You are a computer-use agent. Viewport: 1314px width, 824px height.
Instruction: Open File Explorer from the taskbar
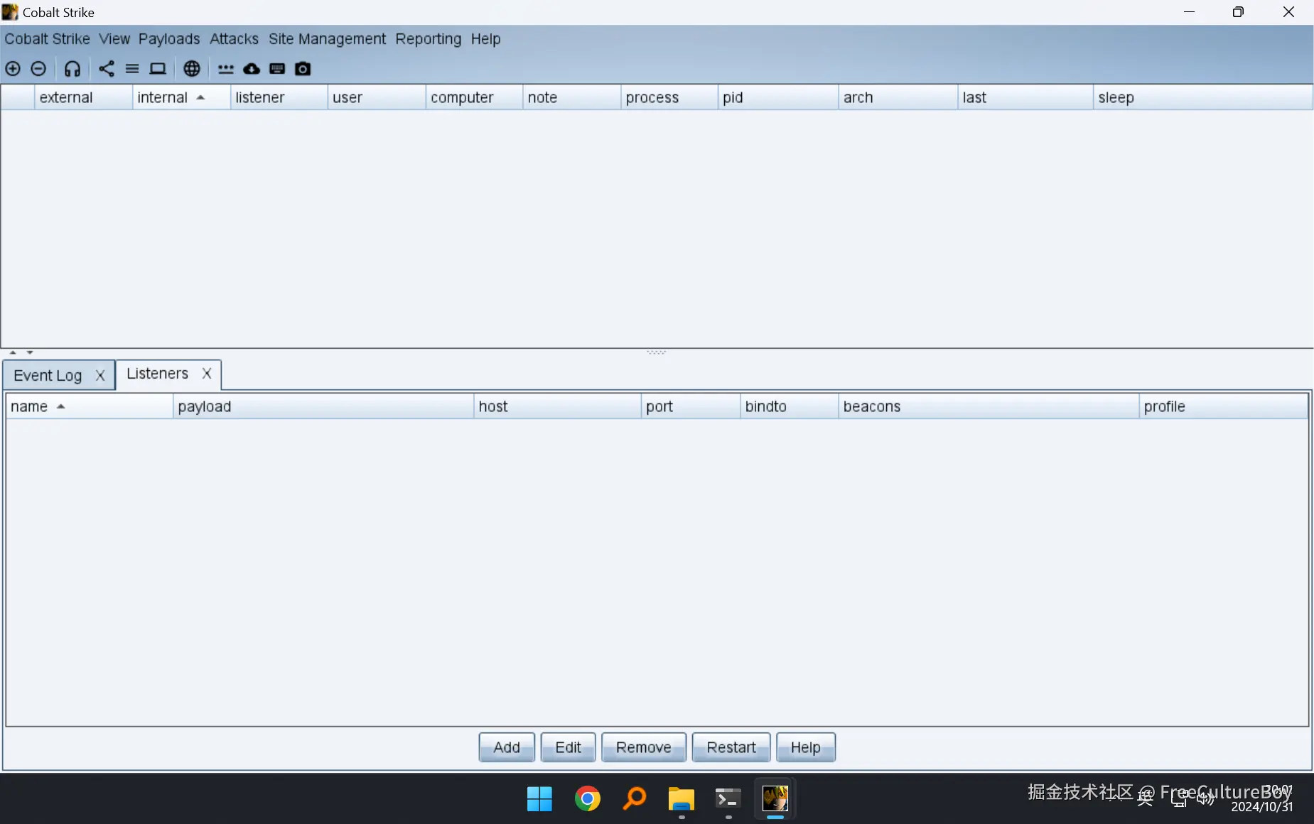(x=682, y=799)
